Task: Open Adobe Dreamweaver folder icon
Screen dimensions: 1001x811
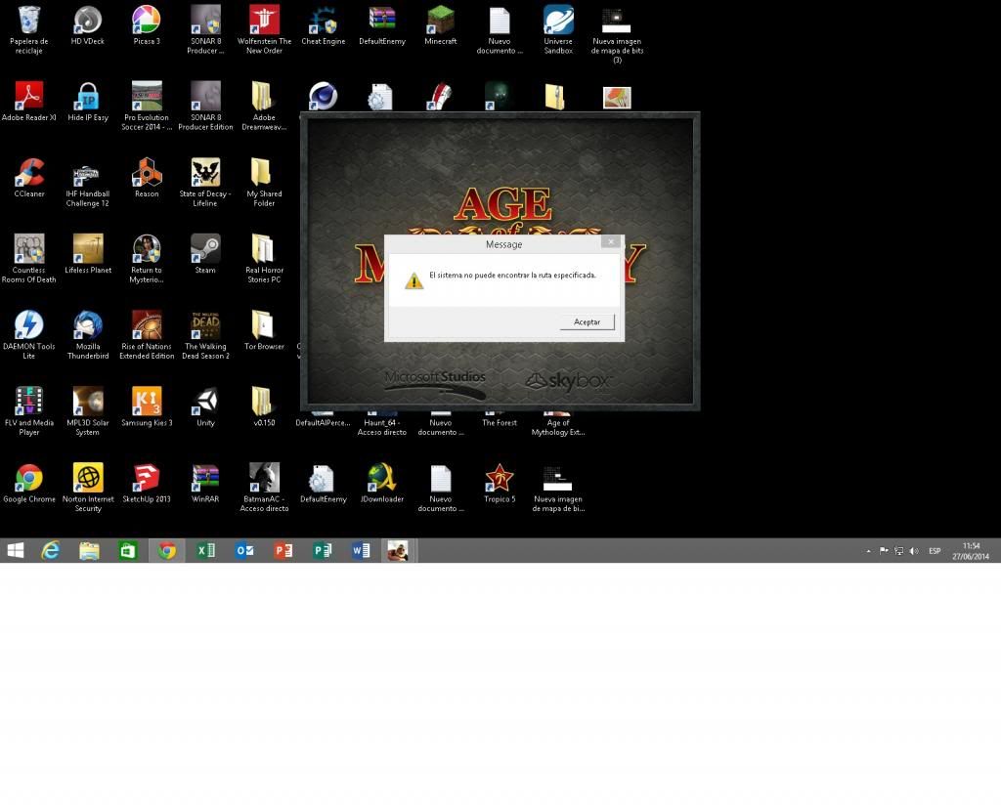Action: point(264,106)
